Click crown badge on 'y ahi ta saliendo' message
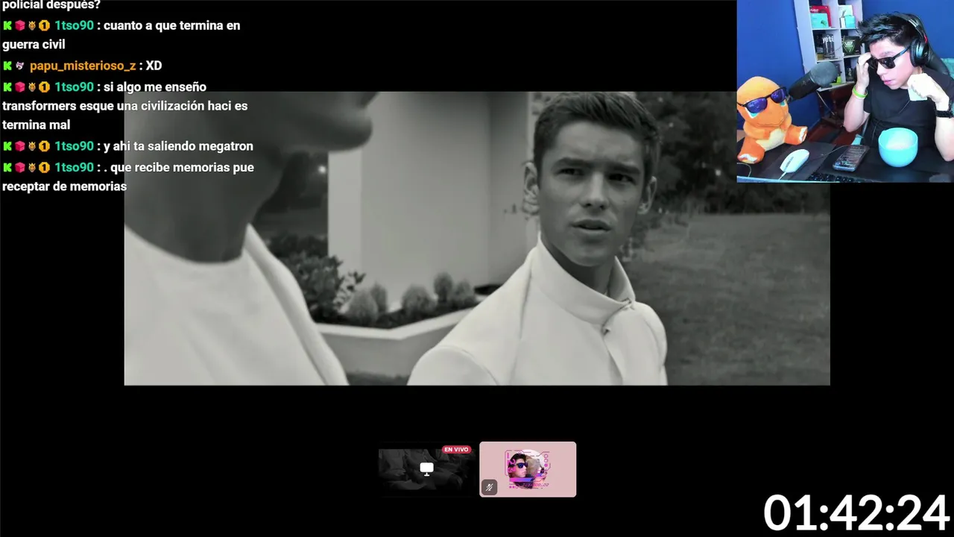Screen dimensions: 954x537 pyautogui.click(x=32, y=146)
